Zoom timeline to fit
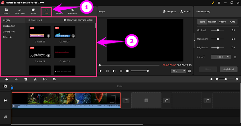The image size is (241, 126). (211, 79)
